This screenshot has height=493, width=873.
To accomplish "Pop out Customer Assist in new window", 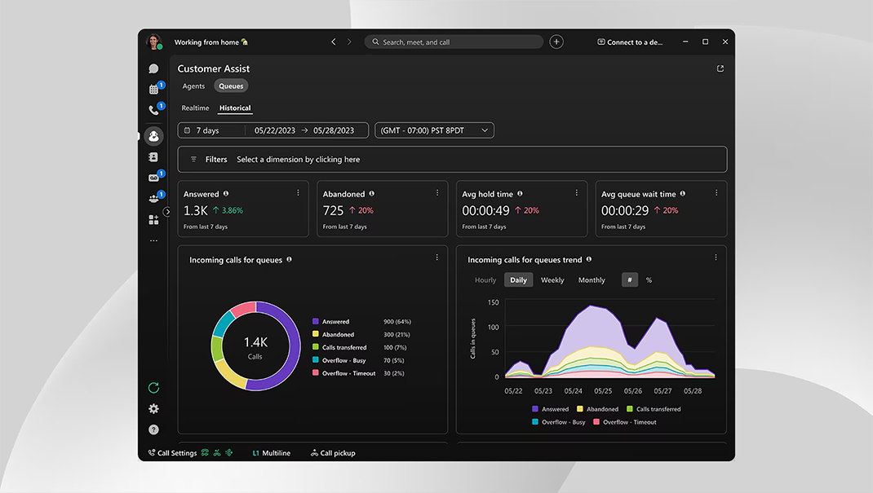I will coord(720,69).
